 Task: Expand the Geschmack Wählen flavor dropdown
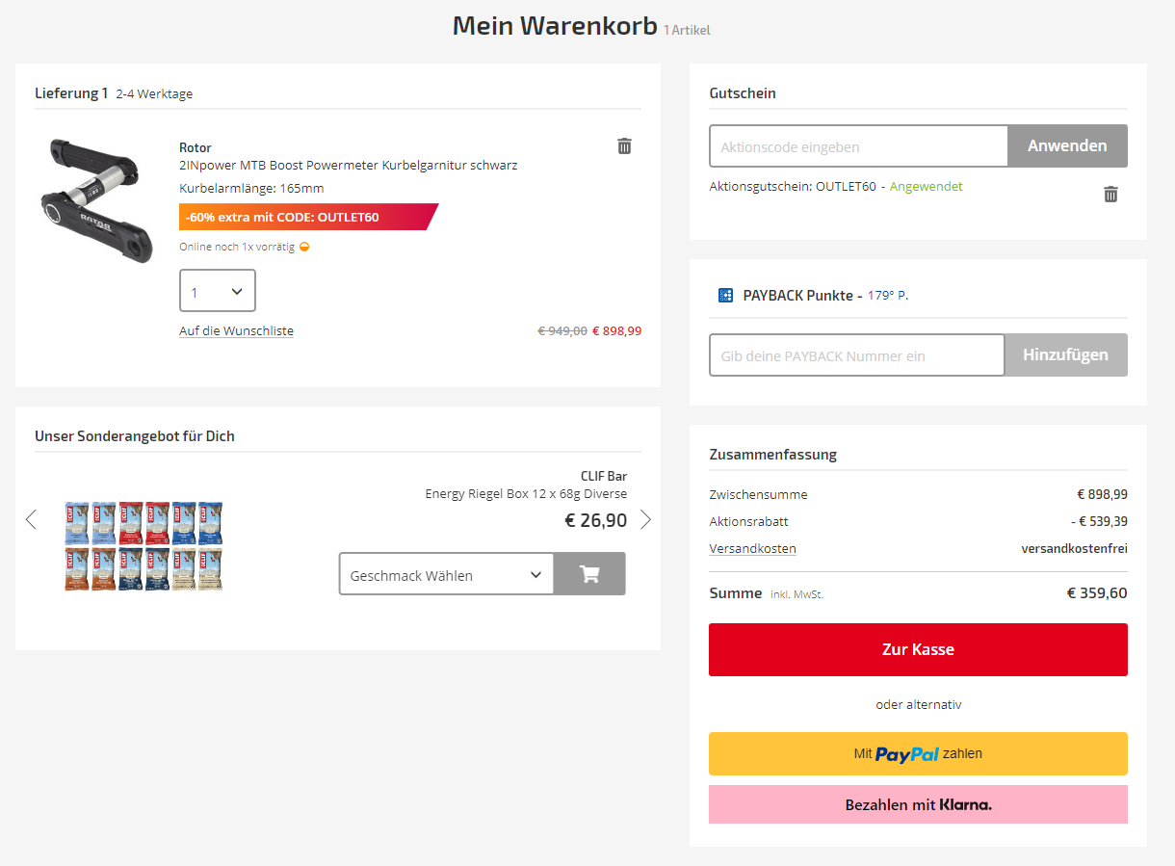coord(446,574)
